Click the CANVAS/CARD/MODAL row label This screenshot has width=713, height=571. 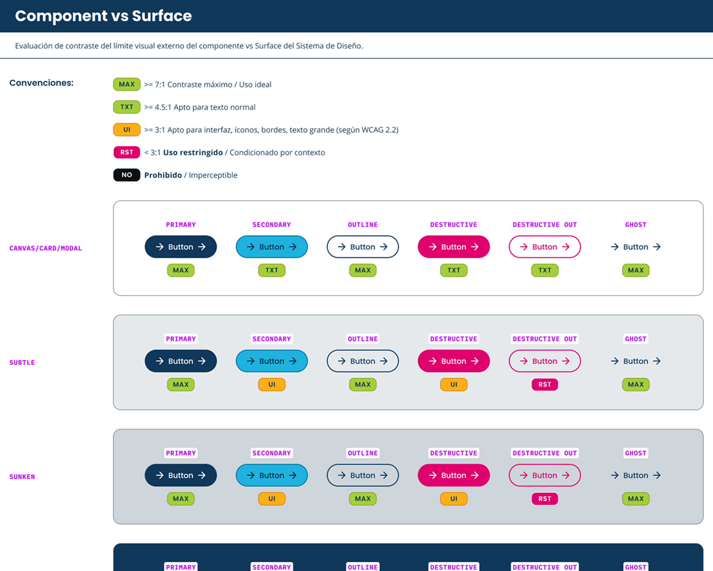pos(46,248)
